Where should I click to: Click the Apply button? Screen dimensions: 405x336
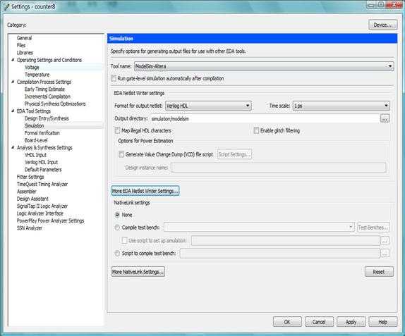coord(351,321)
